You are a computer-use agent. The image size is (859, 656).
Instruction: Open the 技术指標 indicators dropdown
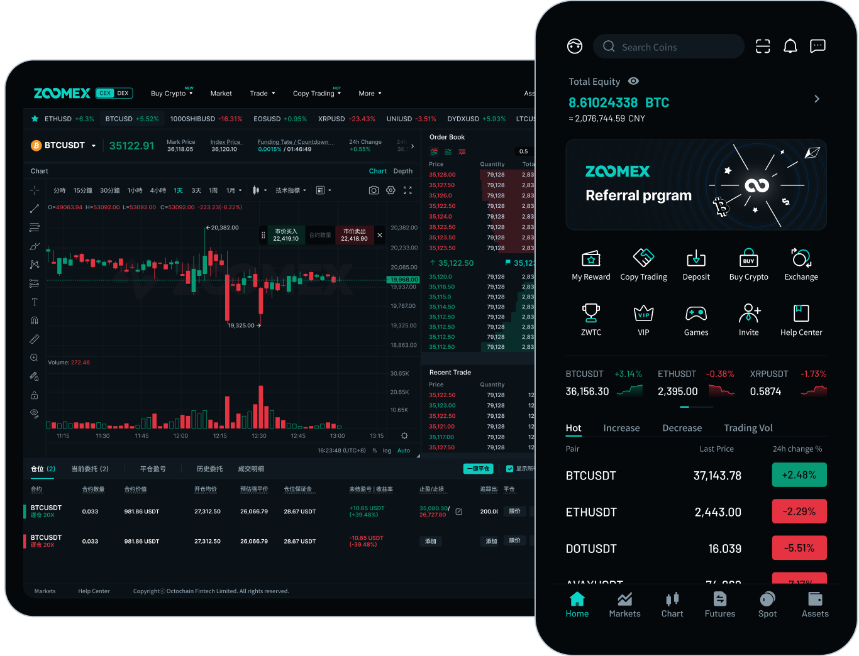[291, 190]
